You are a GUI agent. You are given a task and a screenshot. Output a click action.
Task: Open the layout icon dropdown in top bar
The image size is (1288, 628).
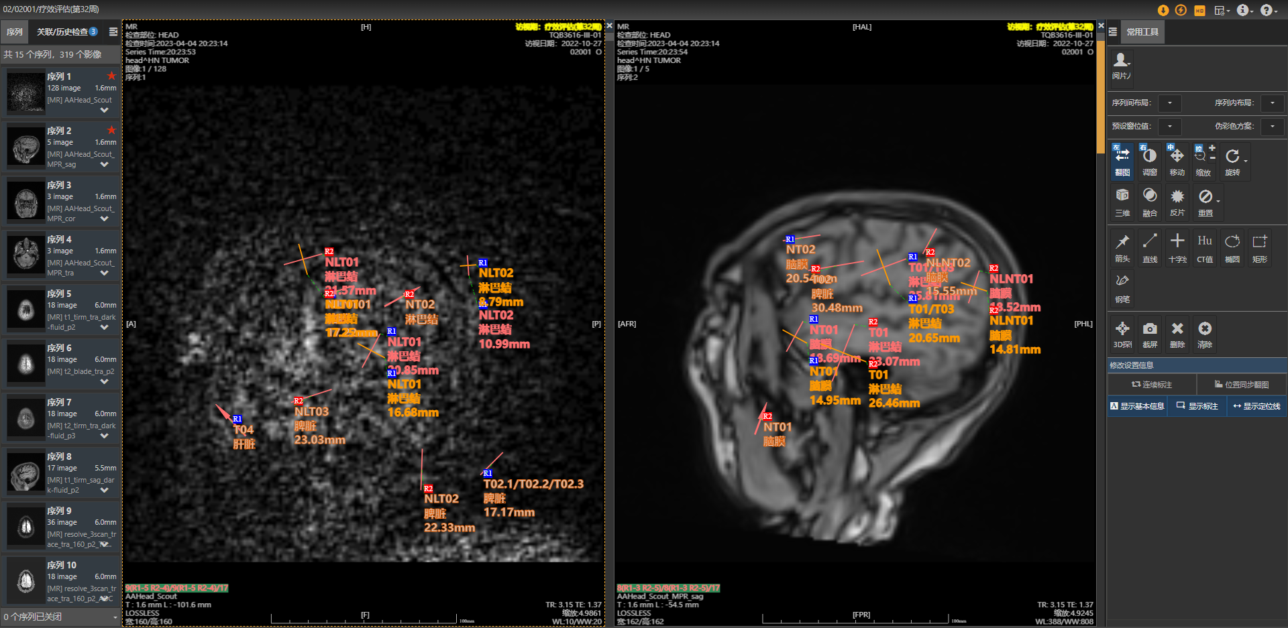click(1222, 10)
